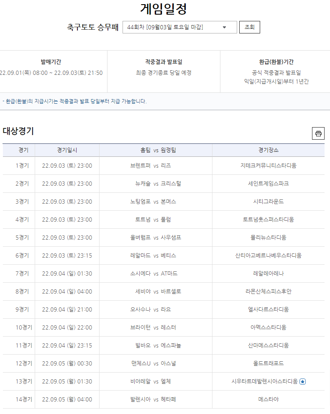Click venue 시우타트데발렌시아스타디움 text
This screenshot has width=330, height=414.
[264, 381]
